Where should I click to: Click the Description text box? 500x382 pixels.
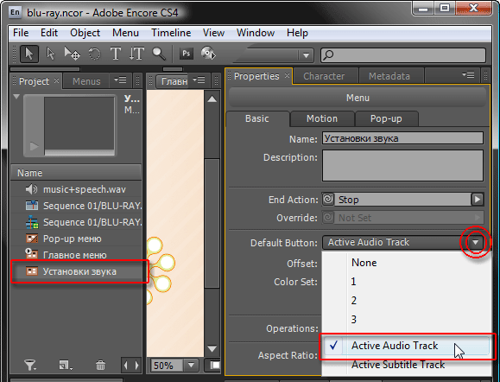point(402,166)
